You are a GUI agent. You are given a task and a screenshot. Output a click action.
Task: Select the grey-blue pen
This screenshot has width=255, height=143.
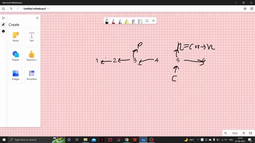pos(120,21)
